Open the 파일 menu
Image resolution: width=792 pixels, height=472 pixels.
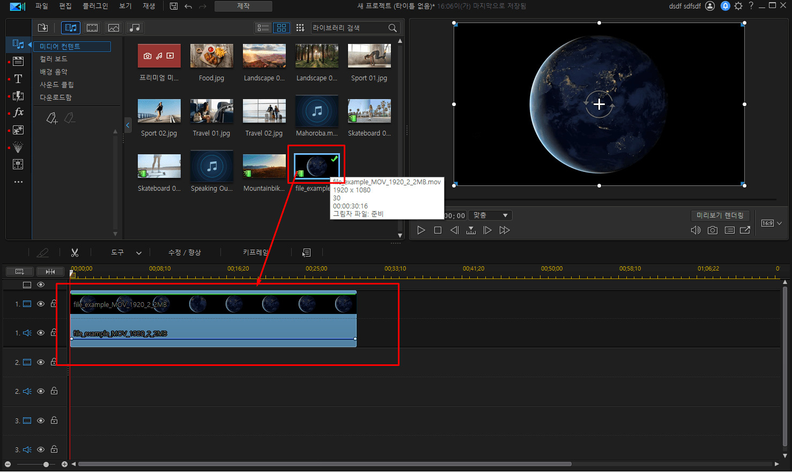tap(41, 6)
